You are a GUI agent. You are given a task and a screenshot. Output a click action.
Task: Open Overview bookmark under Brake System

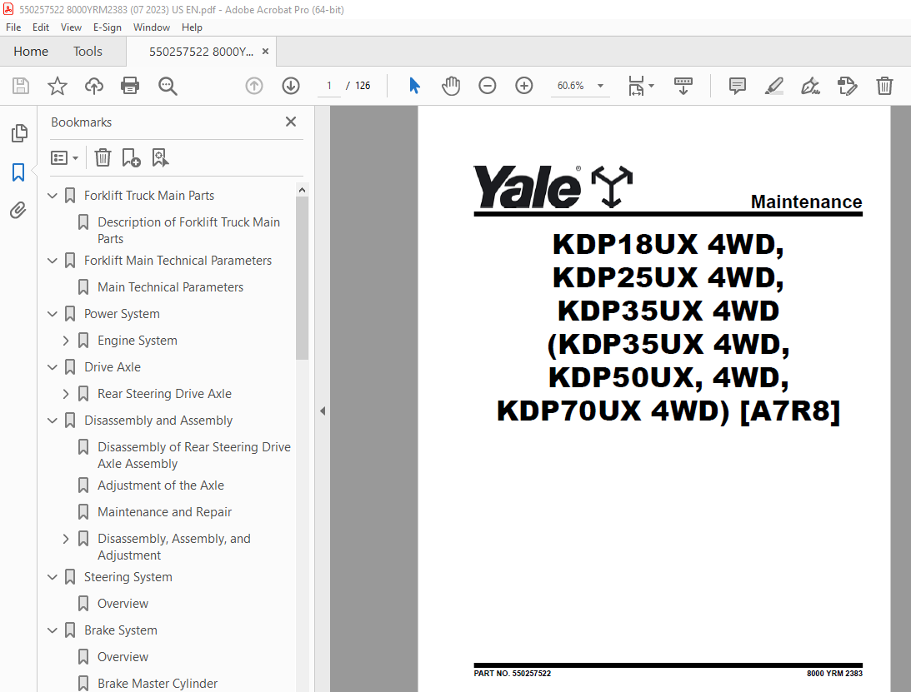(123, 657)
